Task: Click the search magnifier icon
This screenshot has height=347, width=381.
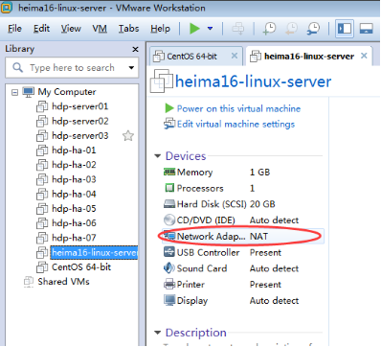Action: 17,67
